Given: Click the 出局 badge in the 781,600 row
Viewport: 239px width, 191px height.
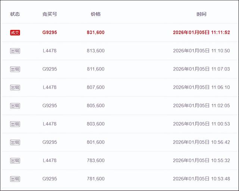Looking at the screenshot, I should click(x=15, y=179).
